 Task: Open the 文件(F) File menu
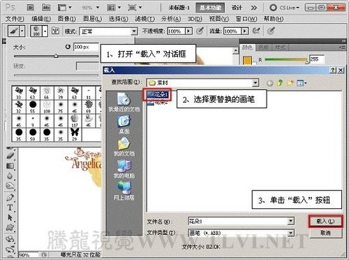click(x=15, y=19)
